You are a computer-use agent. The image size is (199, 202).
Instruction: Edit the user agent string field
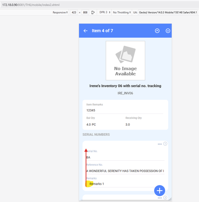click(x=168, y=13)
